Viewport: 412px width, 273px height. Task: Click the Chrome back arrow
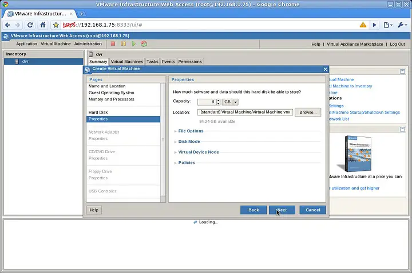tap(8, 25)
